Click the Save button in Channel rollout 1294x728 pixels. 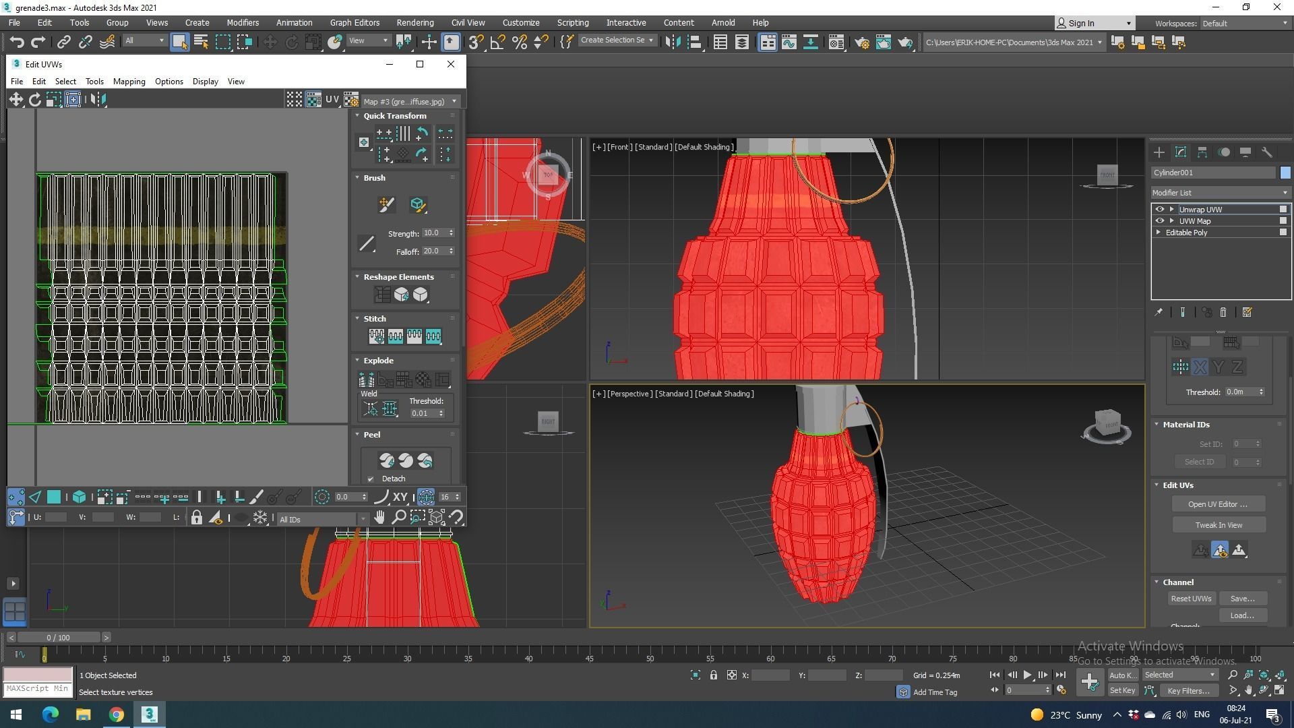coord(1242,599)
